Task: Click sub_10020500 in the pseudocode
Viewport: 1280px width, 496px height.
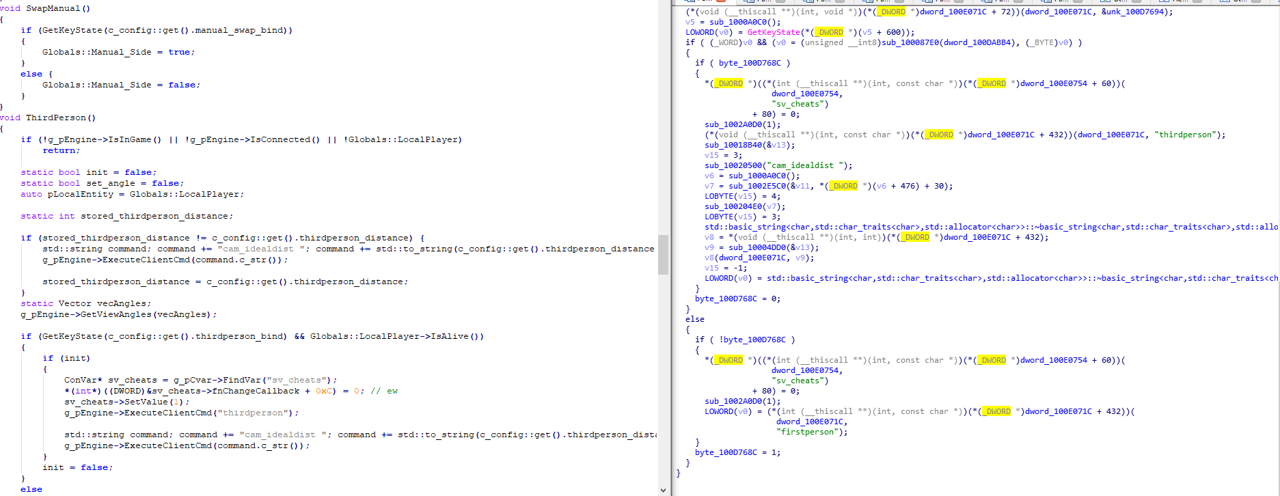Action: tap(733, 165)
